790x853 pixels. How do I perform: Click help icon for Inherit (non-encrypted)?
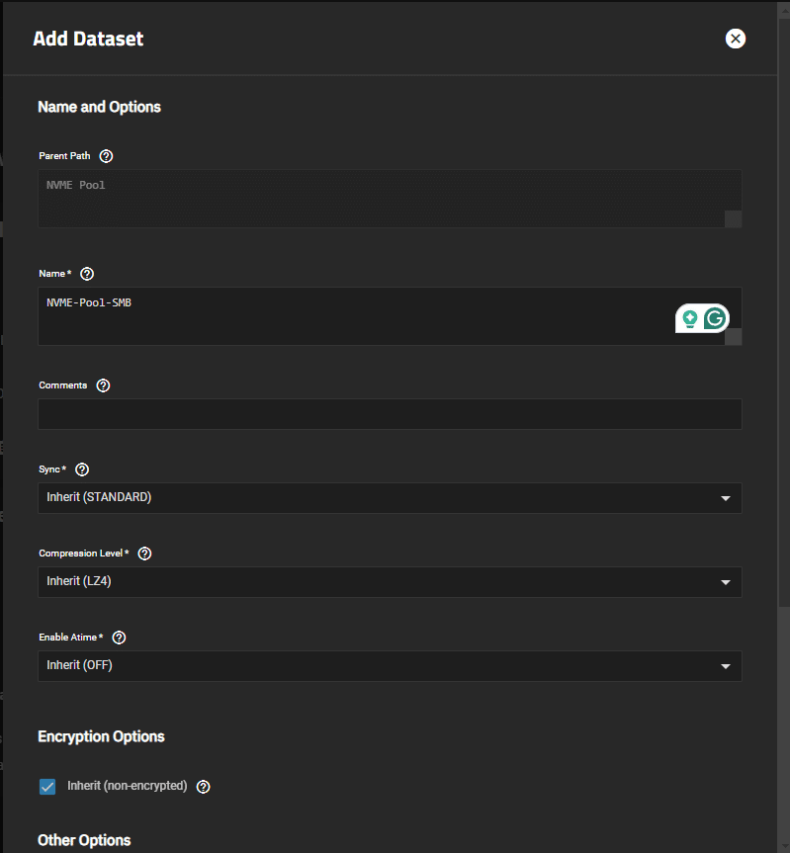[203, 787]
